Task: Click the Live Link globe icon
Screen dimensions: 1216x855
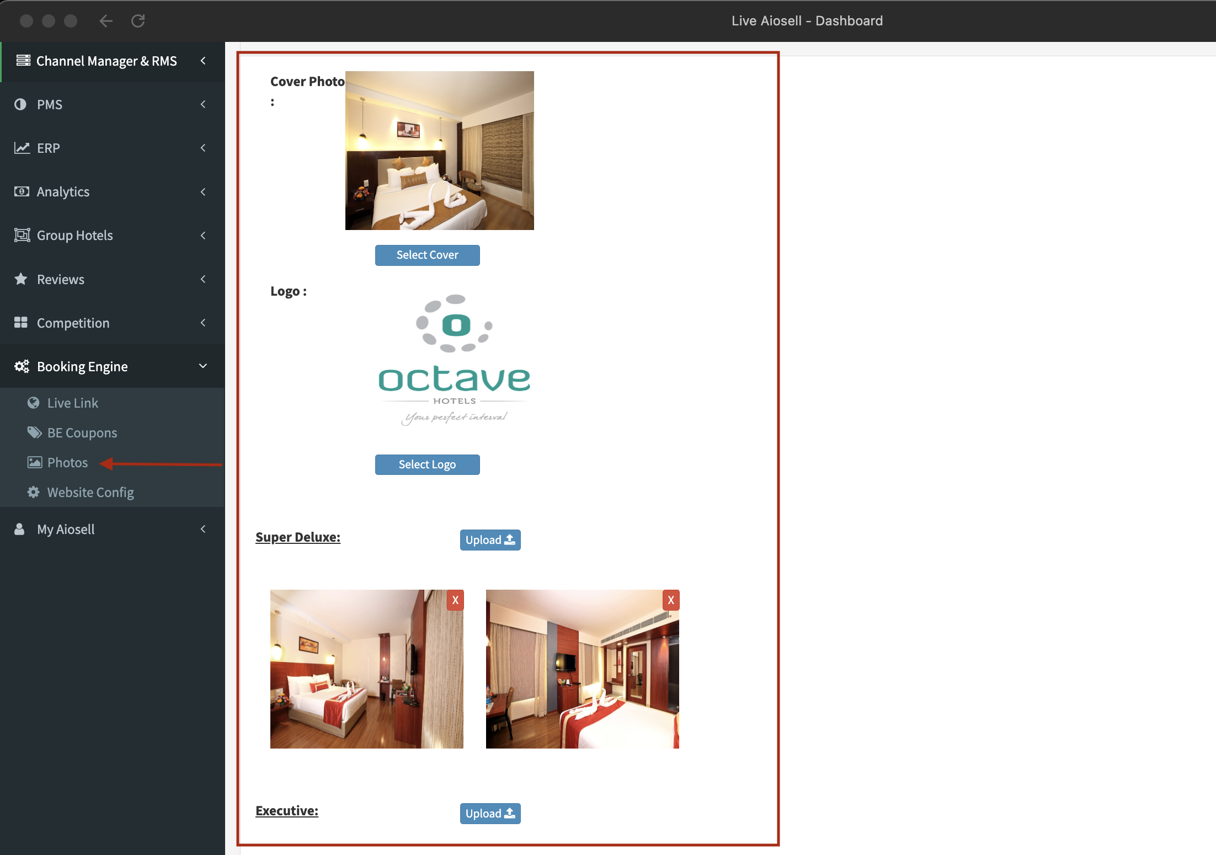Action: click(34, 403)
